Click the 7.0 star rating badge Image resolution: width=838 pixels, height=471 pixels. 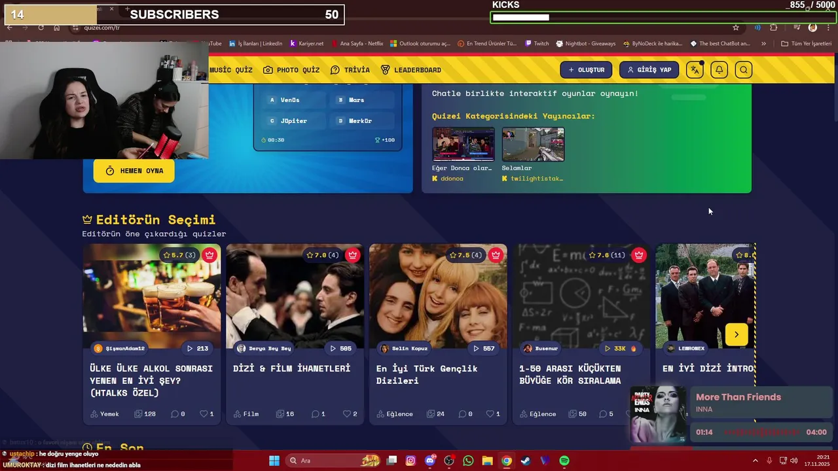323,255
